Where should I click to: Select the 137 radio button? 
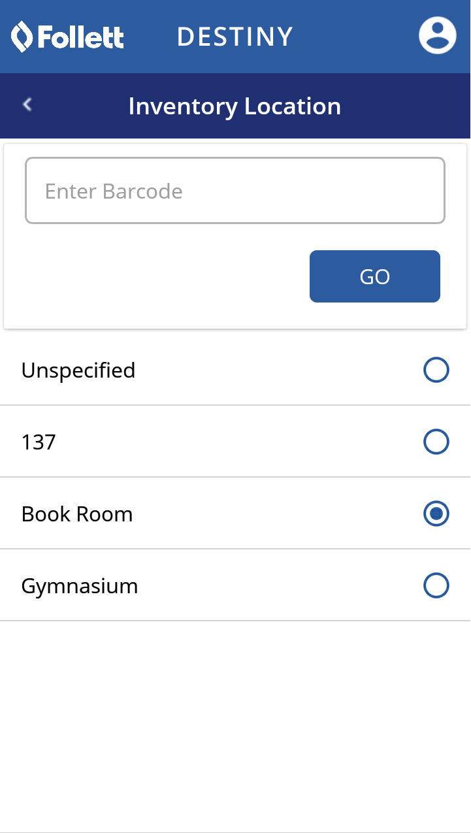coord(436,442)
